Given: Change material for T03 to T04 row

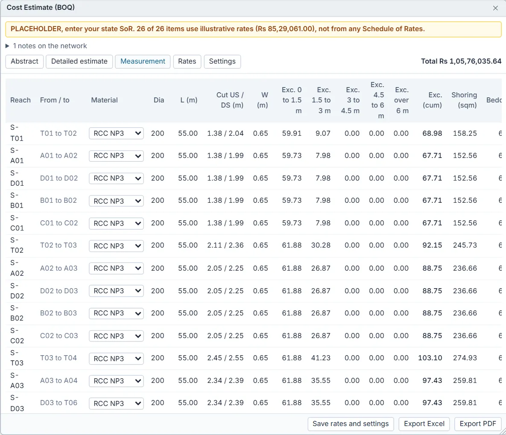Looking at the screenshot, I should pyautogui.click(x=116, y=358).
